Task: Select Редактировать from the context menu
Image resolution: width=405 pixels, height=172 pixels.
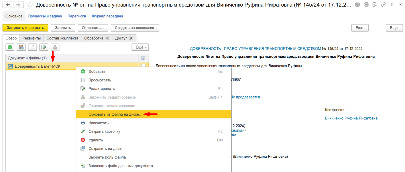Action: [x=153, y=89]
